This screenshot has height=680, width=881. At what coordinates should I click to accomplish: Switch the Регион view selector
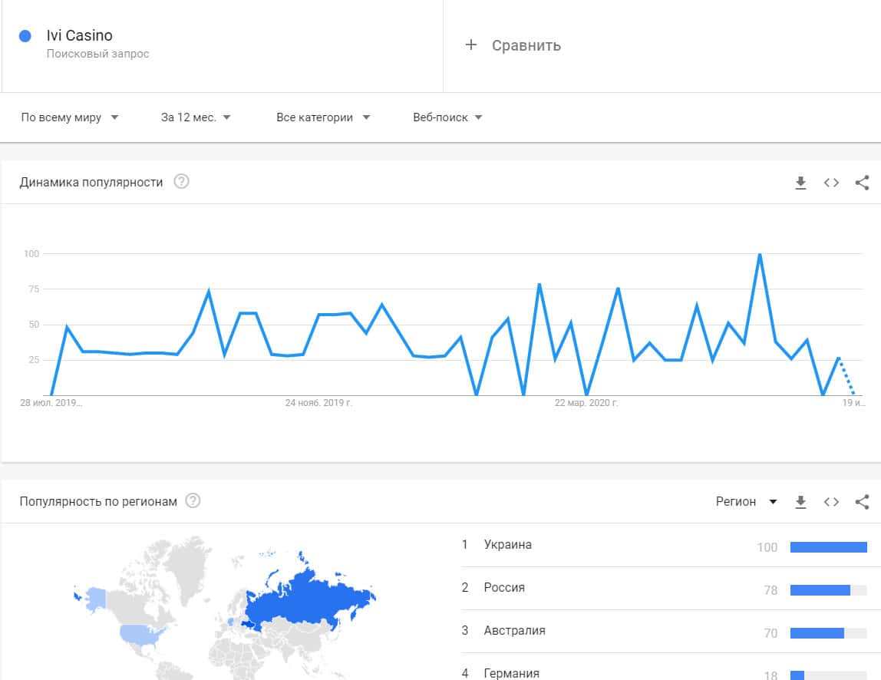click(x=746, y=502)
